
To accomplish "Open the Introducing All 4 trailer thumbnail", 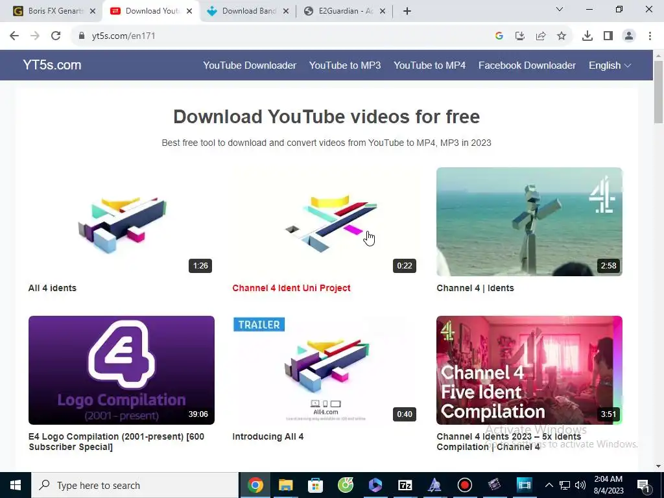I will (x=326, y=370).
